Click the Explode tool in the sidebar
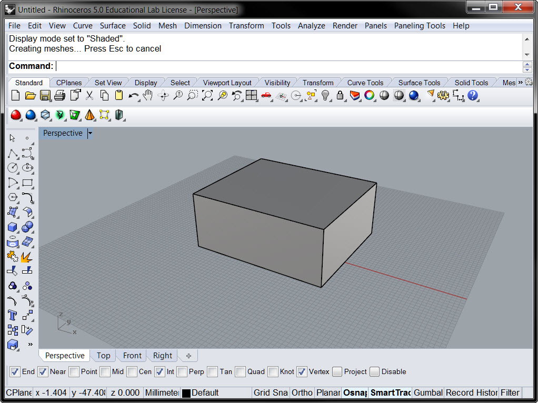 point(27,257)
